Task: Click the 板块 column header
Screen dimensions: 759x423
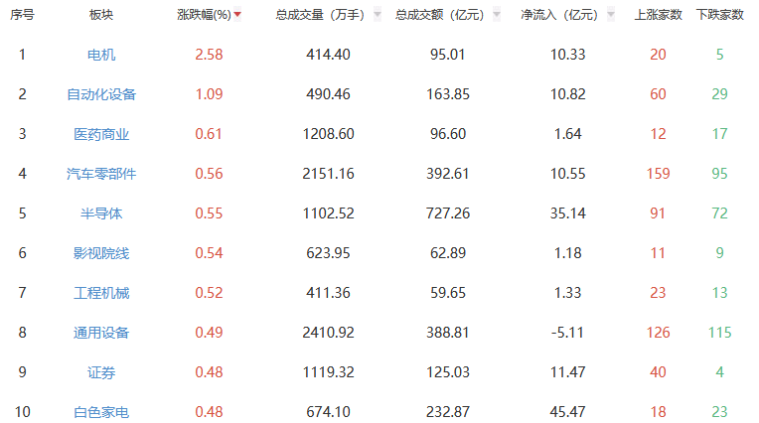Action: (101, 15)
